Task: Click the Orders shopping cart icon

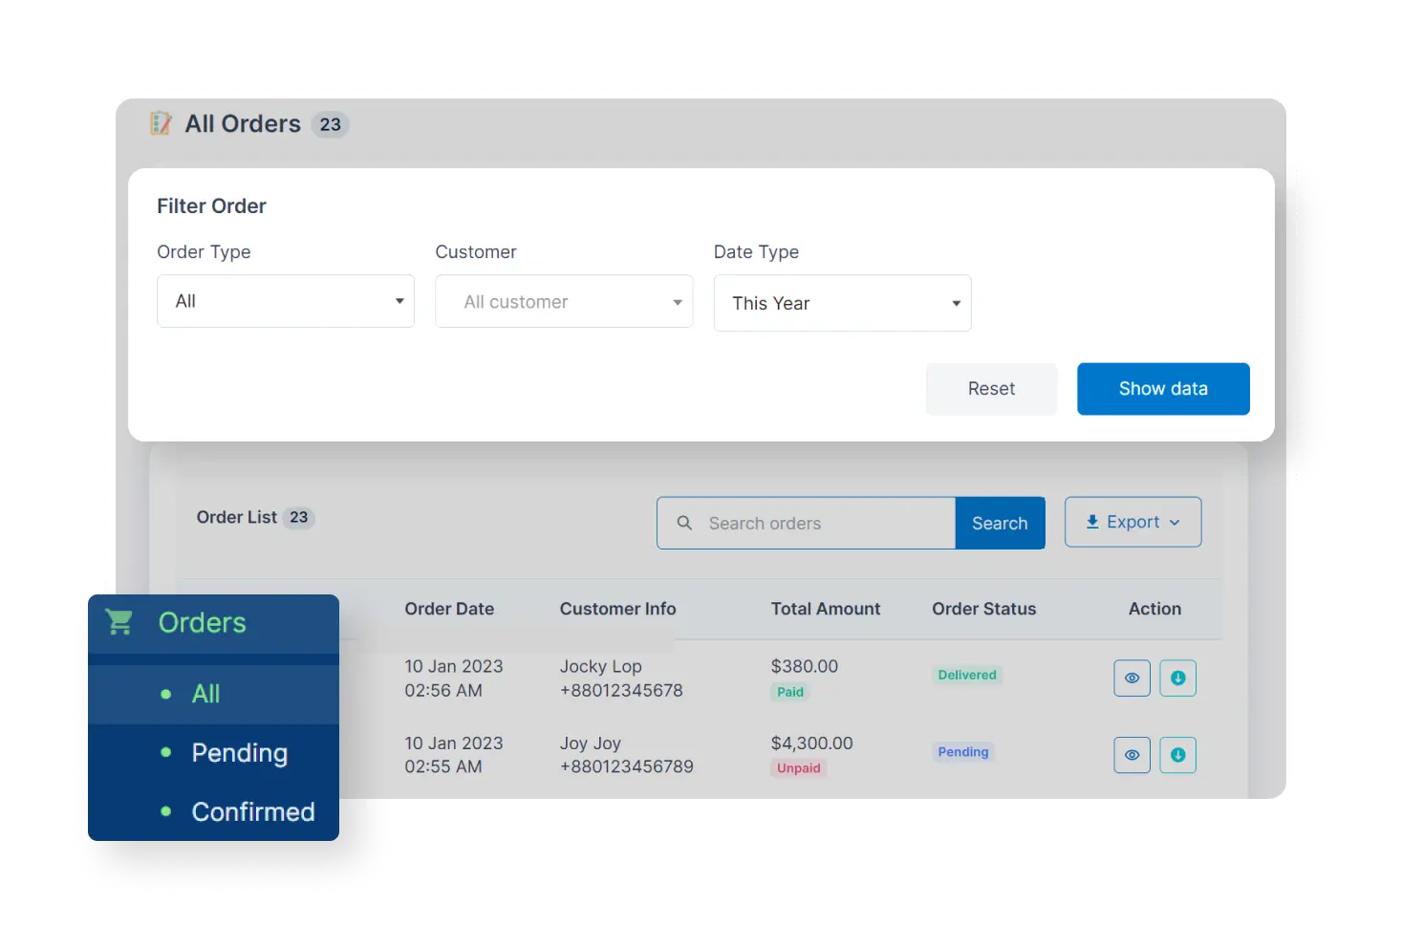Action: (x=120, y=622)
